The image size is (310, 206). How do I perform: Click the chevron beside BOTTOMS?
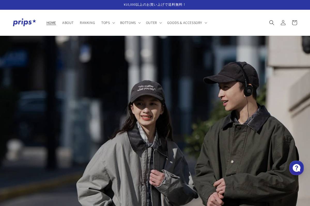(x=139, y=23)
